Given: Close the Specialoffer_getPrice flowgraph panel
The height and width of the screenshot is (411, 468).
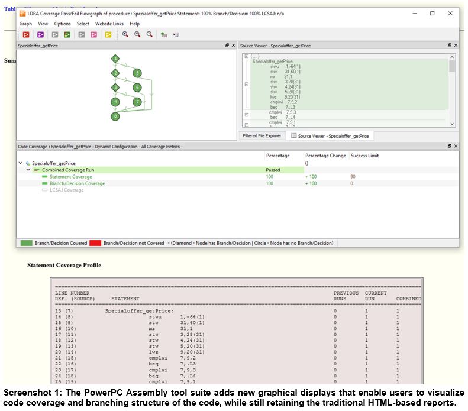Looking at the screenshot, I should coord(233,46).
